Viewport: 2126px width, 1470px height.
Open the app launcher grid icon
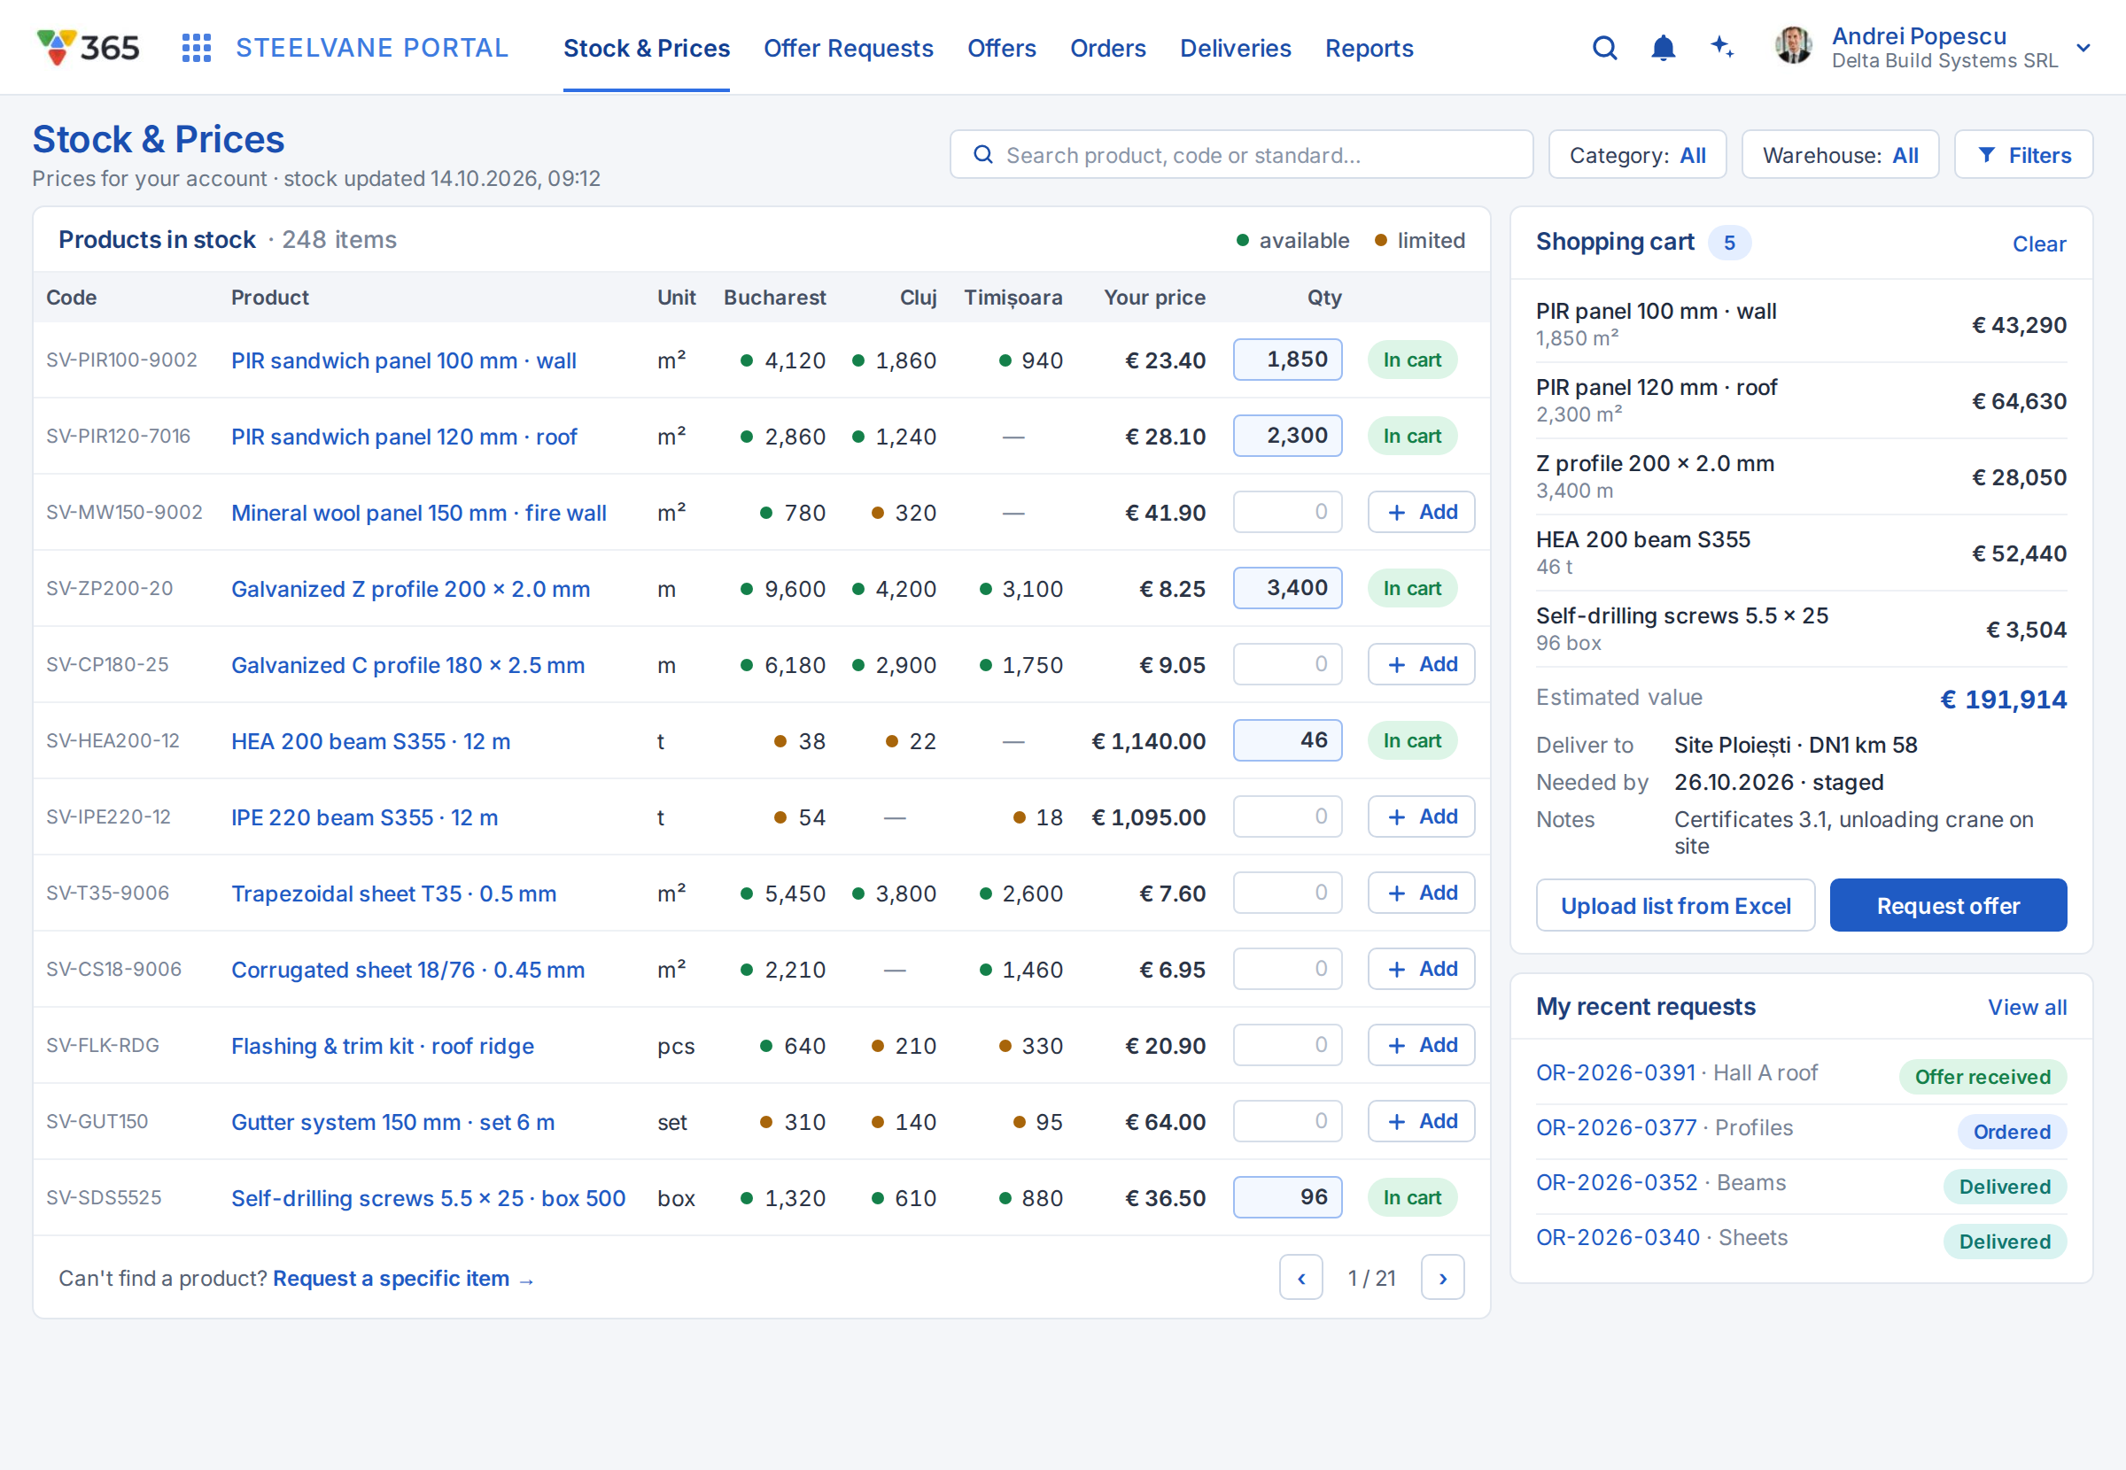pyautogui.click(x=196, y=48)
